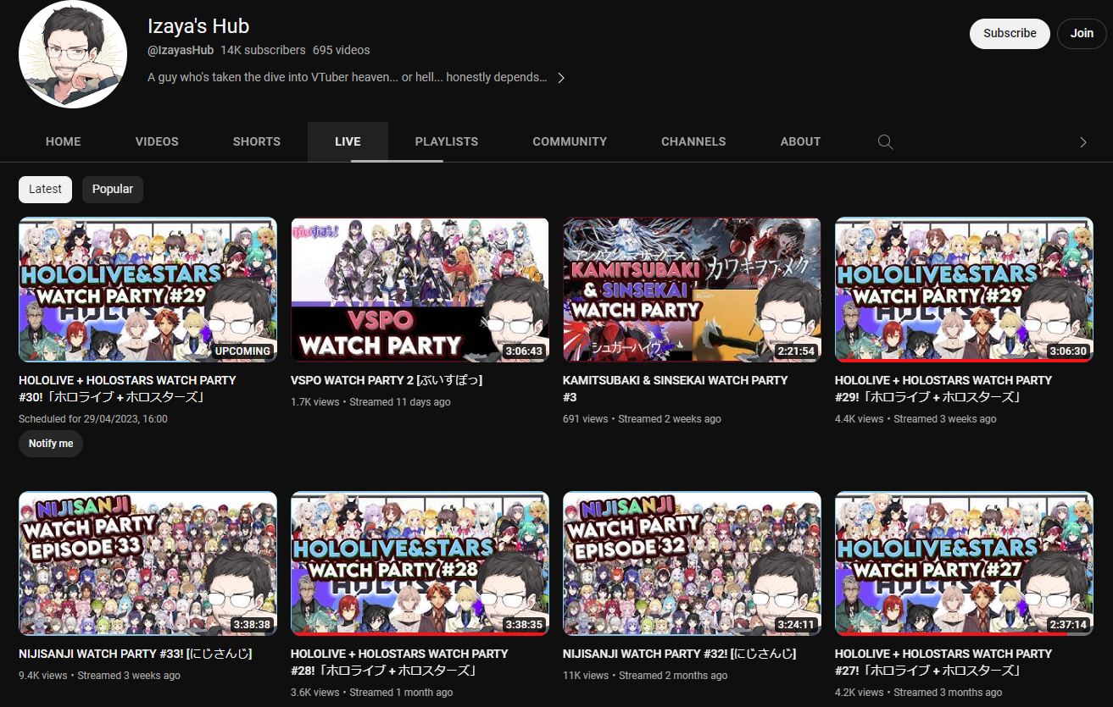Click the 3:38:35 duration badge
1113x707 pixels.
click(x=523, y=625)
